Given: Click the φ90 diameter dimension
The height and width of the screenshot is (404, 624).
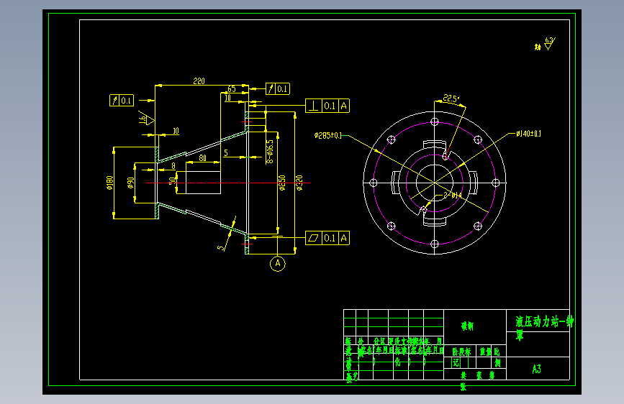Looking at the screenshot, I should 130,183.
